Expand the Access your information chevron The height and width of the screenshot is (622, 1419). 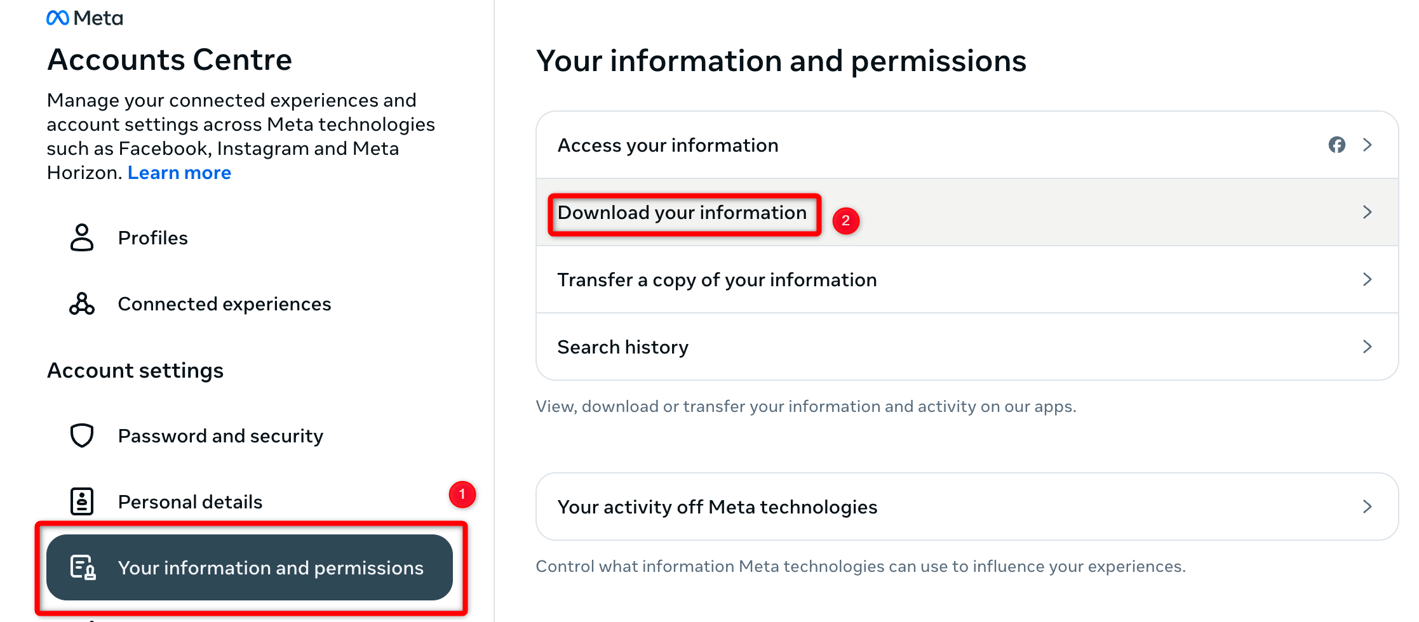1368,145
